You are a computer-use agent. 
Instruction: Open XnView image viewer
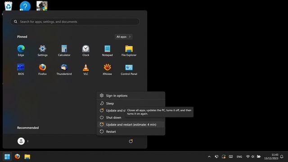[x=107, y=69]
